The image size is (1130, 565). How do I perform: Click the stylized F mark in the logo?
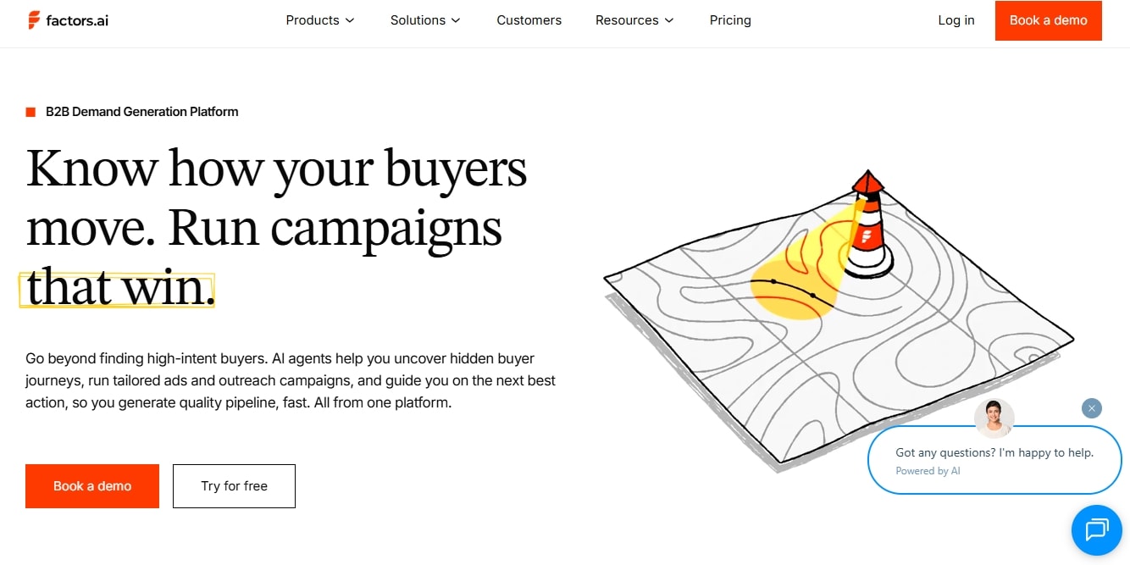point(32,19)
